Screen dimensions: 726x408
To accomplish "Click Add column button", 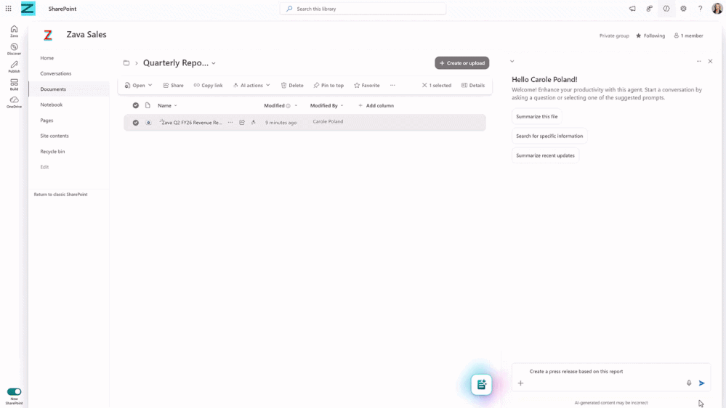I will pyautogui.click(x=376, y=105).
